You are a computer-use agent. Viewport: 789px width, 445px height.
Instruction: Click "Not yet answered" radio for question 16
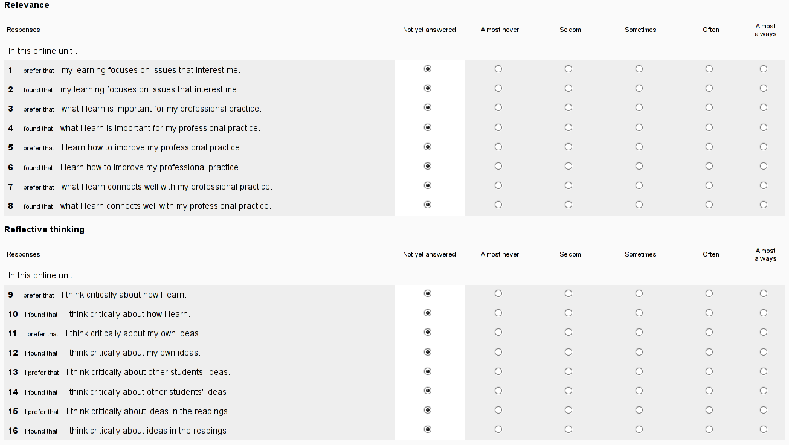tap(428, 429)
